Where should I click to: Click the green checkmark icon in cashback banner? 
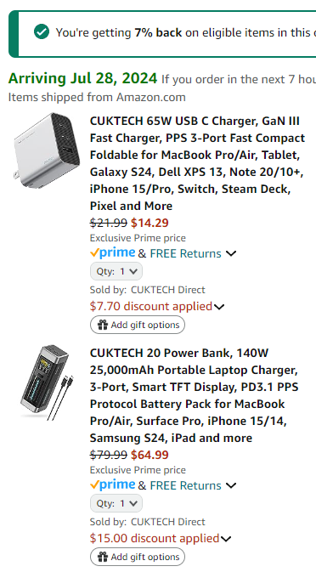tap(42, 32)
